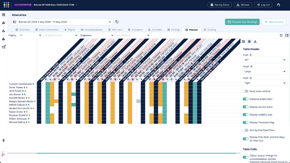Switch to the Event Information tab
290x163 pixels.
click(x=47, y=30)
